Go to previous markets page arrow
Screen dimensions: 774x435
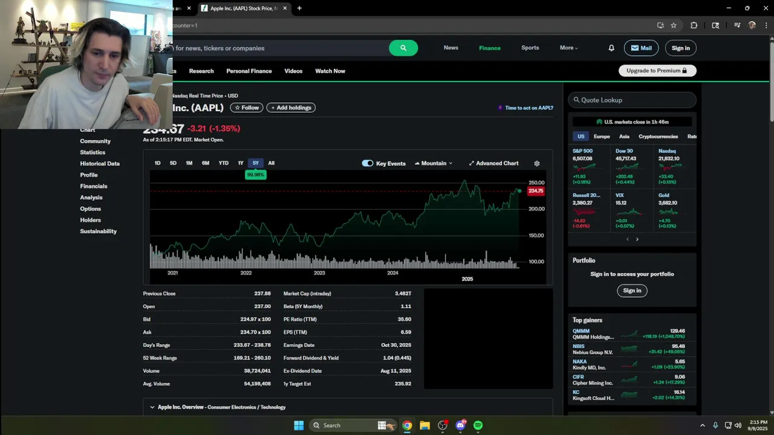click(x=627, y=239)
